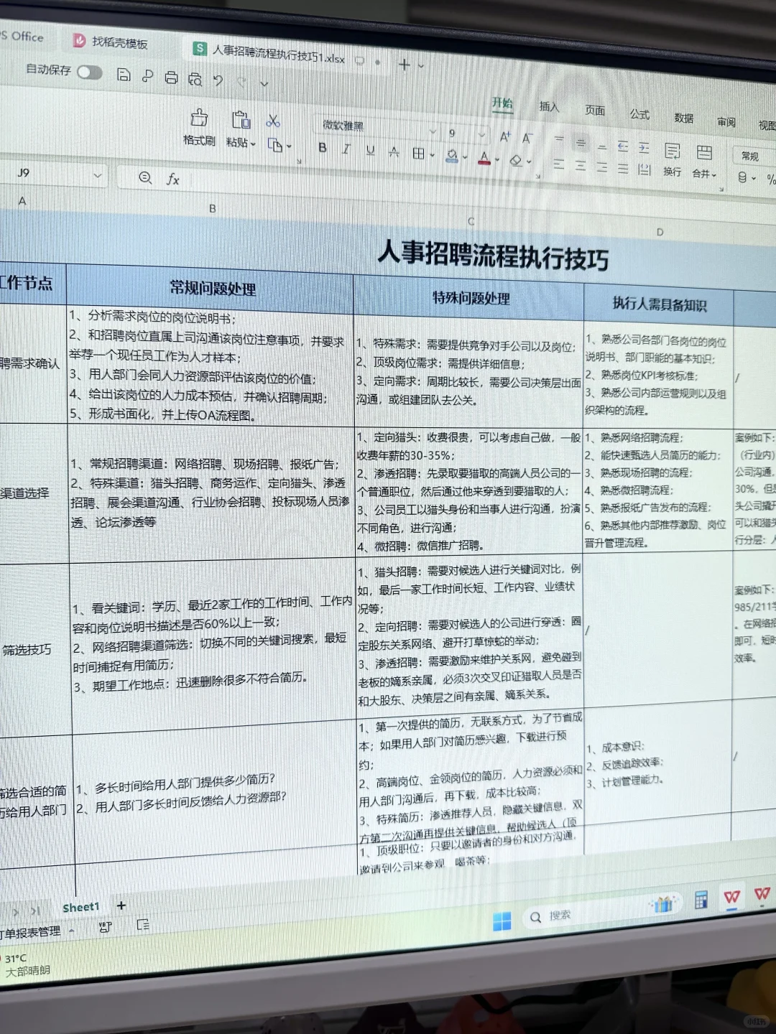
Task: Increase font size with A+ icon
Action: click(505, 136)
